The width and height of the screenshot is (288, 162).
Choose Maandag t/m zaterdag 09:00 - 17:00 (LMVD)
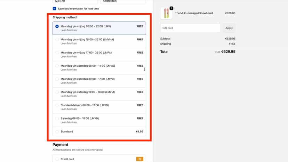click(x=99, y=81)
